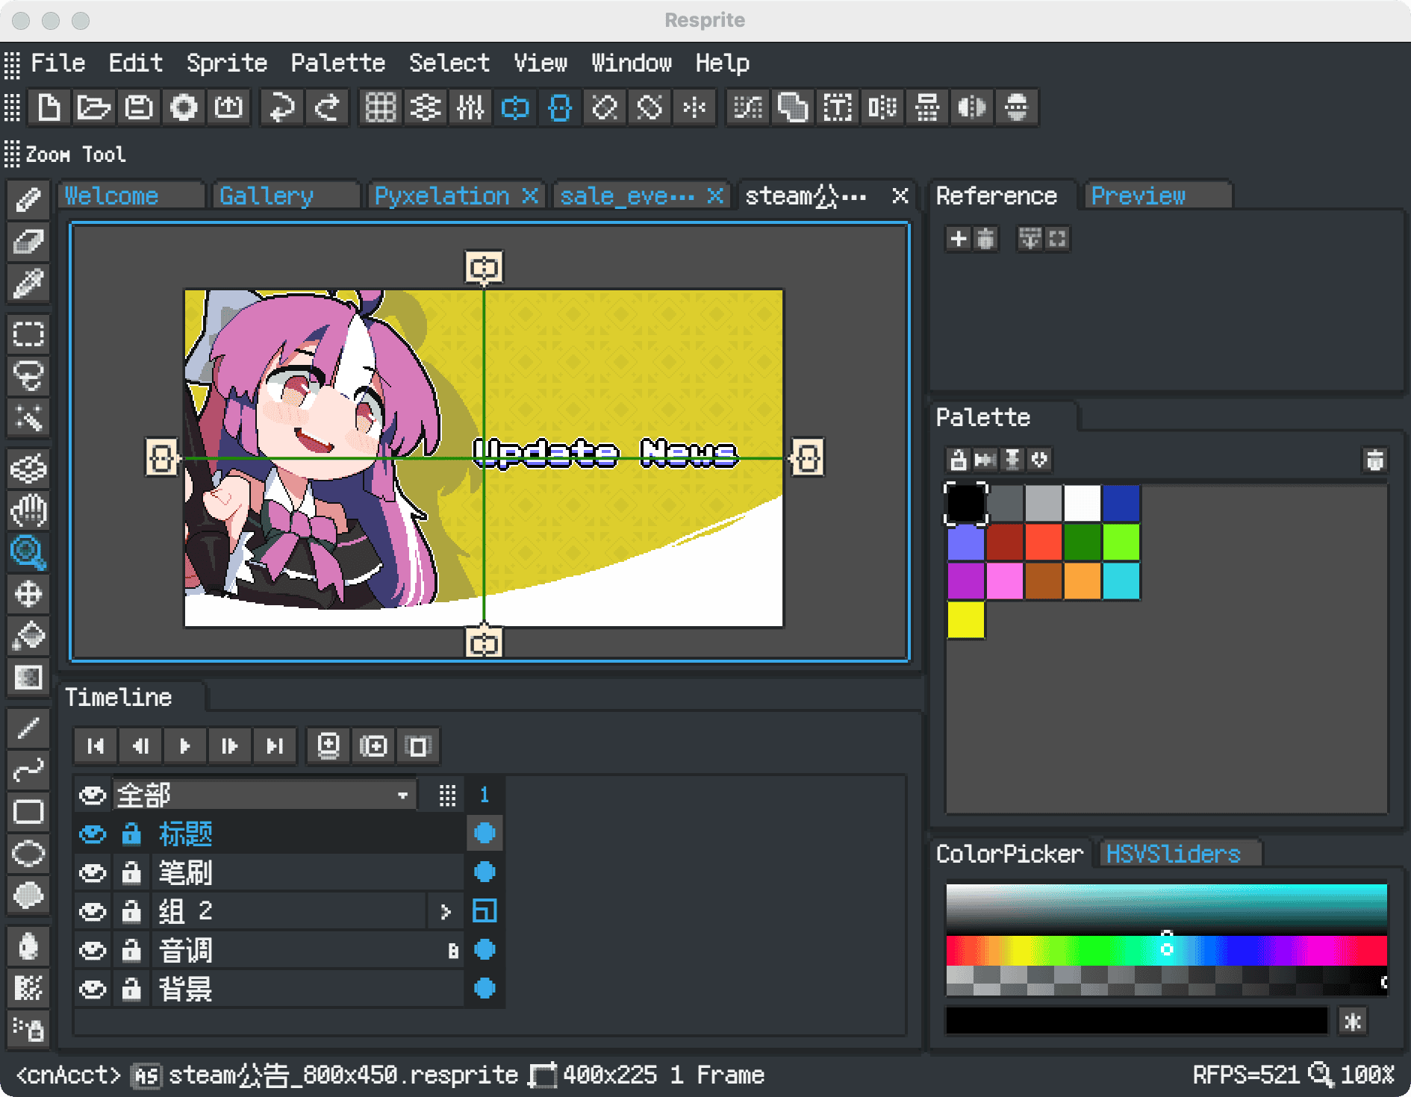Select the Eraser tool
Screen dimensions: 1411x1097
(28, 242)
